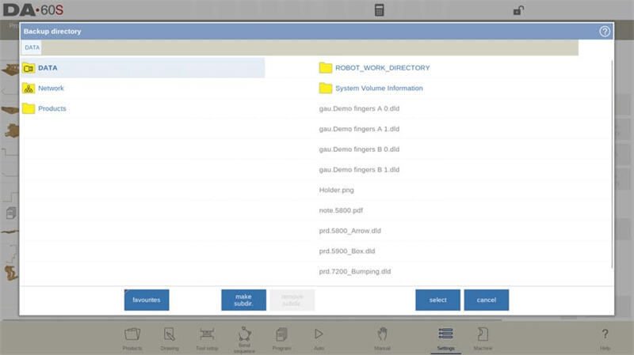Start Auto mode play icon

click(319, 338)
